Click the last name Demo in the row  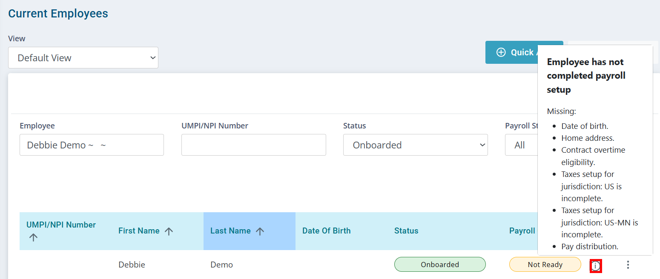(x=221, y=265)
